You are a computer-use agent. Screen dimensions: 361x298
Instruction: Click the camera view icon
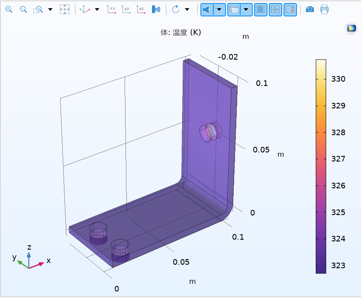pyautogui.click(x=156, y=9)
